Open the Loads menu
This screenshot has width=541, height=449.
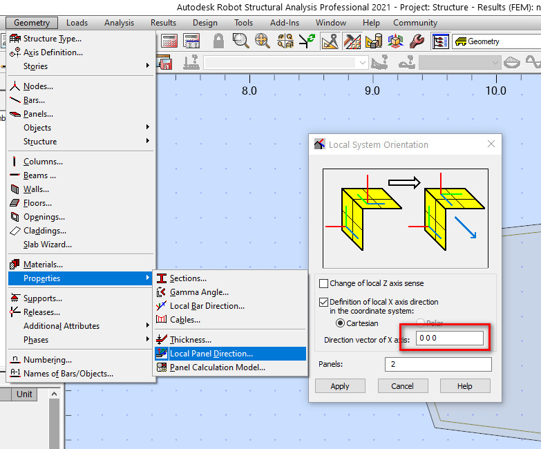point(77,23)
